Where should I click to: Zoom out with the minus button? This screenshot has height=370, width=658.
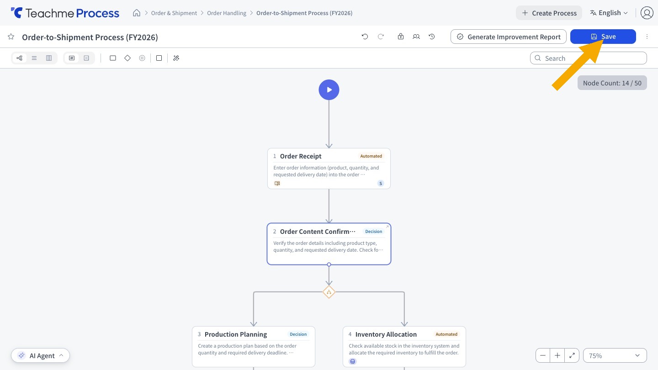click(543, 355)
